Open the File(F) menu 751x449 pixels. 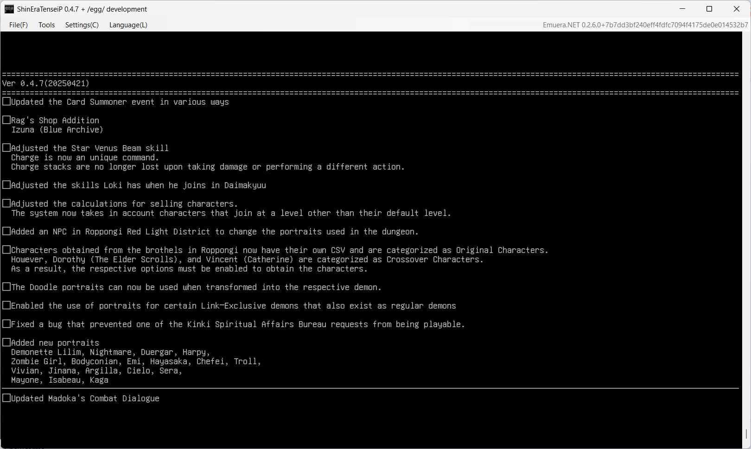tap(19, 25)
